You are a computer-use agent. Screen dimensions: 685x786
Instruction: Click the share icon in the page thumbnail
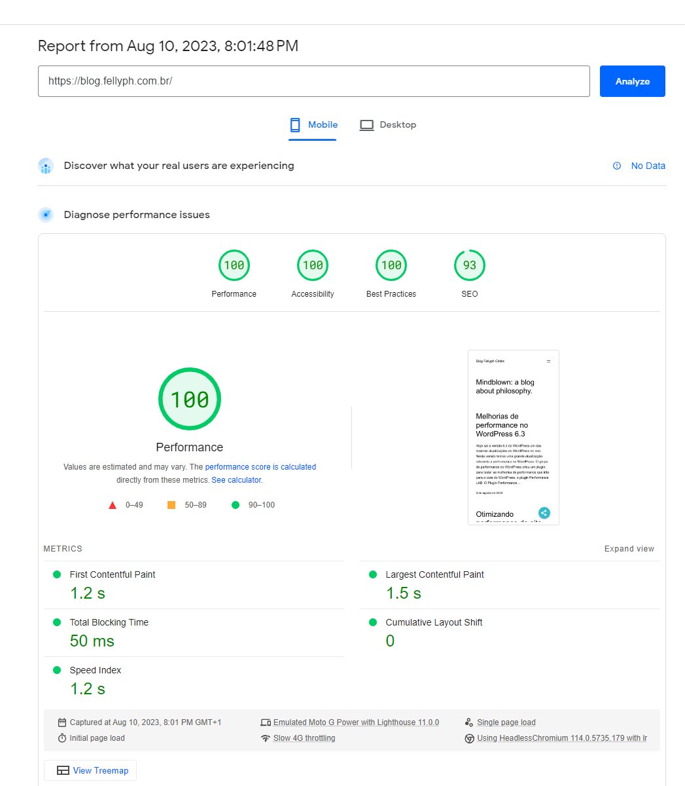[544, 513]
